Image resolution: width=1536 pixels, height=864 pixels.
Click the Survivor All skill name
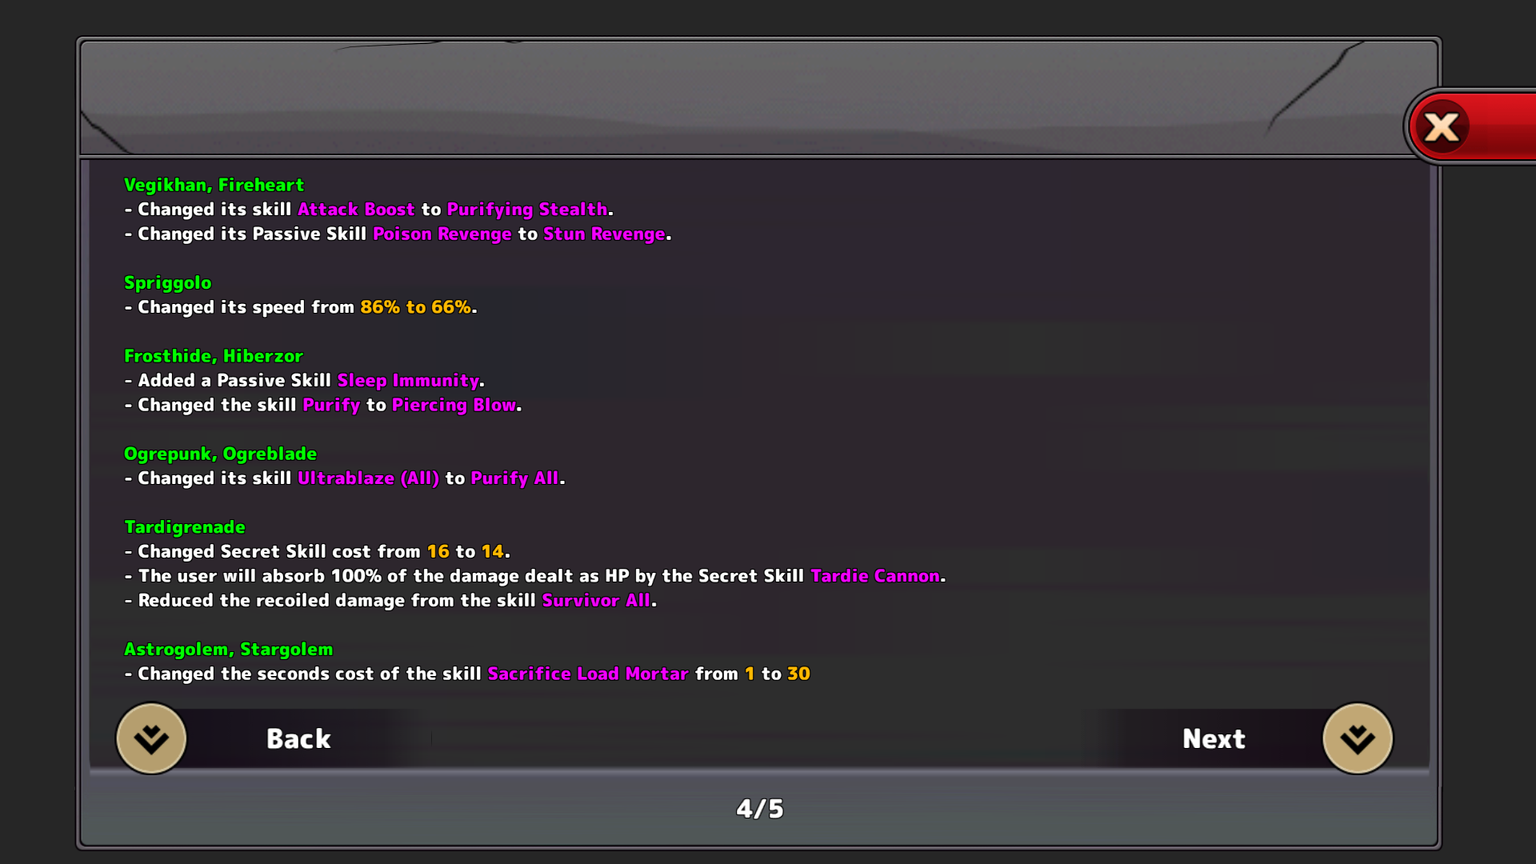596,601
